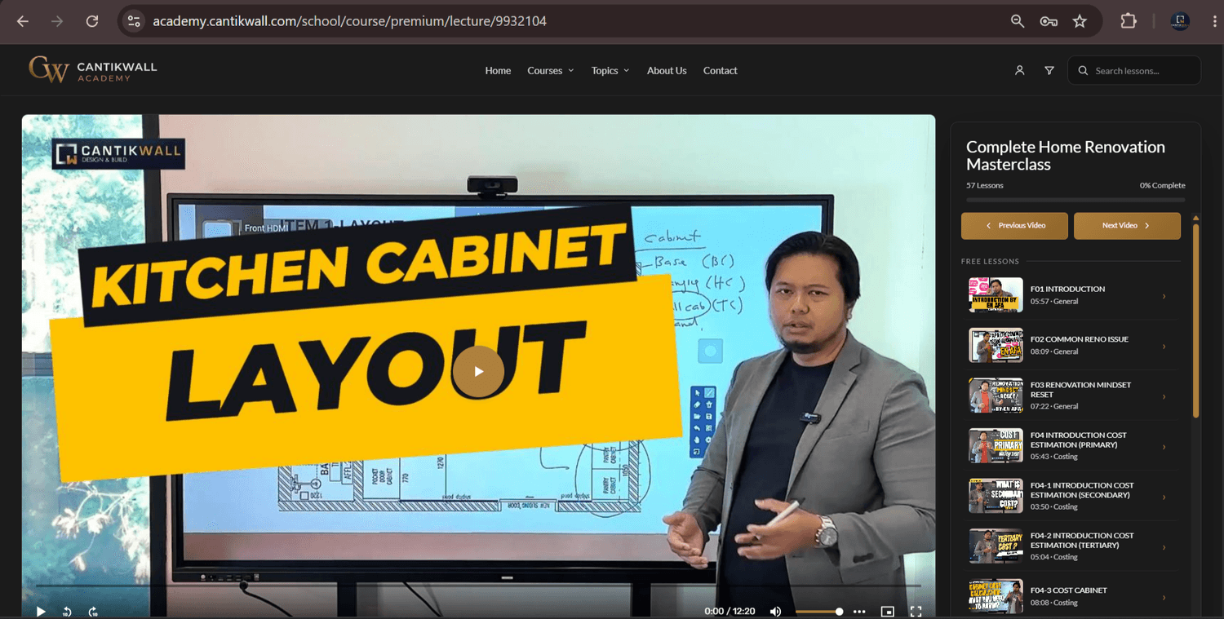1224x619 pixels.
Task: Click the lesson list scrollbar
Action: click(x=1196, y=321)
